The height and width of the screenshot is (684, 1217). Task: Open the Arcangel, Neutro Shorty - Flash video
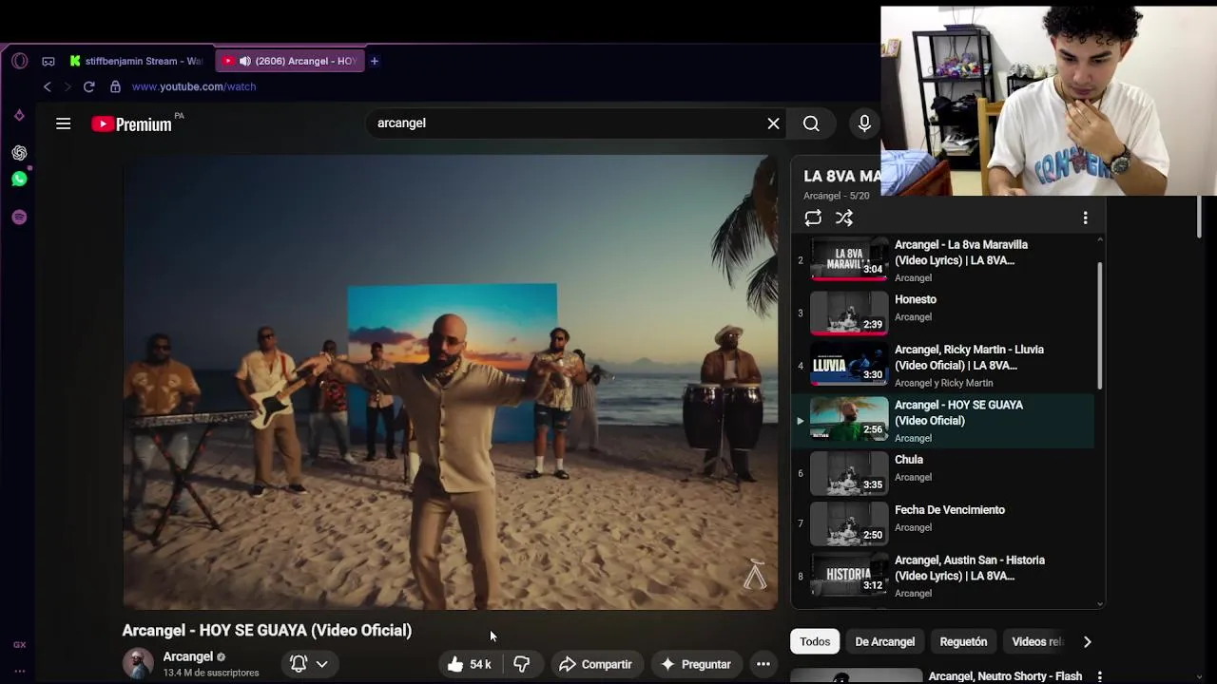coord(1005,676)
